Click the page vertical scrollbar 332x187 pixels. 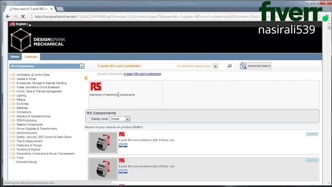pyautogui.click(x=329, y=104)
